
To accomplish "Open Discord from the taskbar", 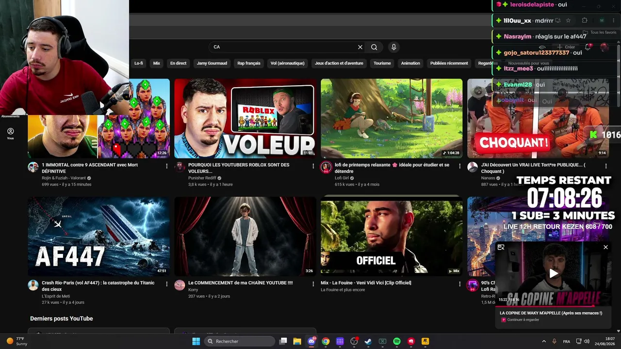I will tap(311, 341).
